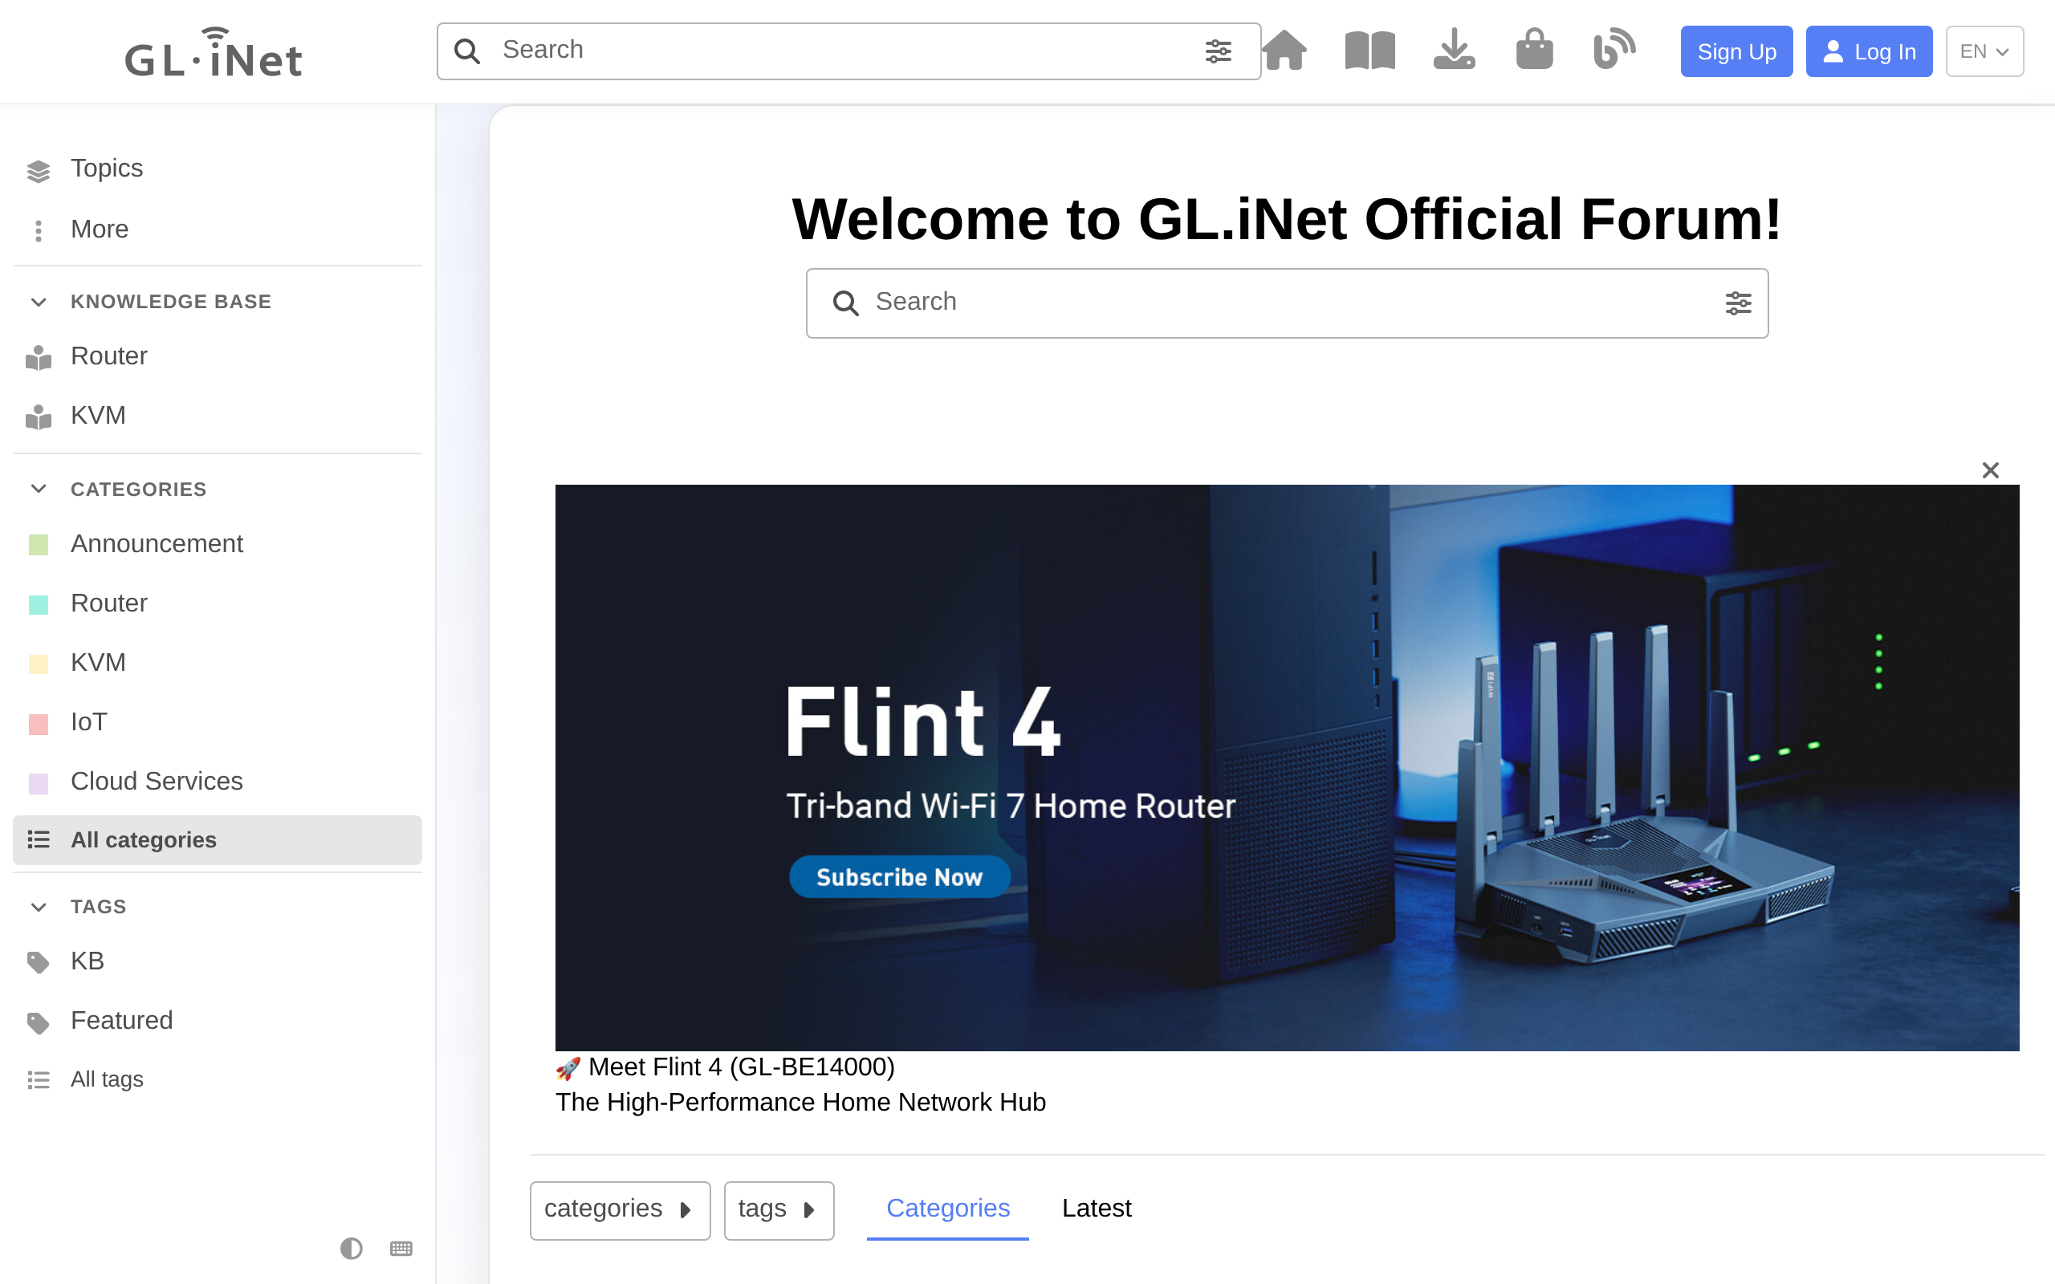2055x1284 pixels.
Task: Click Subscribe Now on the banner
Action: tap(899, 876)
